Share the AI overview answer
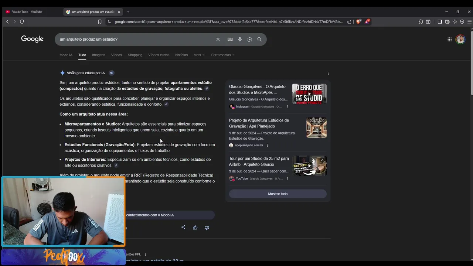The width and height of the screenshot is (473, 266). 183,227
